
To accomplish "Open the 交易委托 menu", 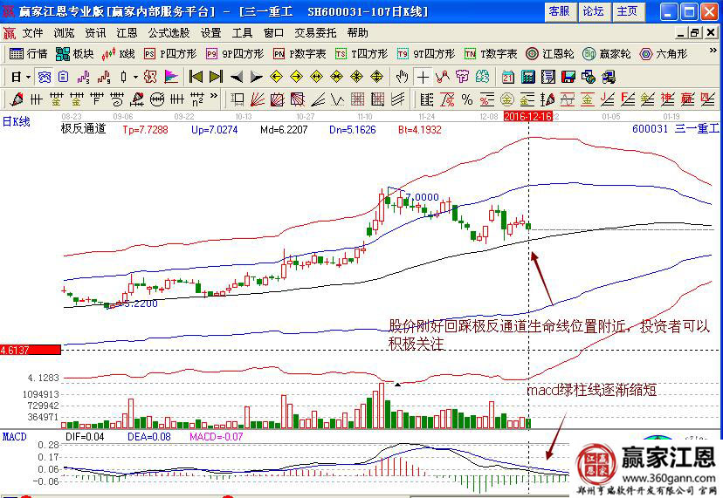I will coord(315,32).
